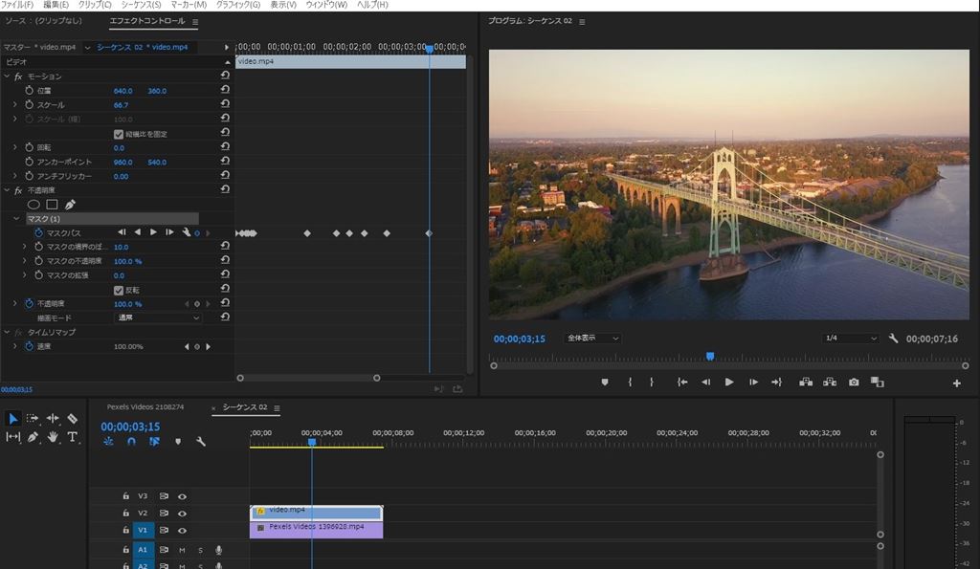Select the Razor tool in the toolbox
Viewport: 980px width, 569px height.
[73, 418]
